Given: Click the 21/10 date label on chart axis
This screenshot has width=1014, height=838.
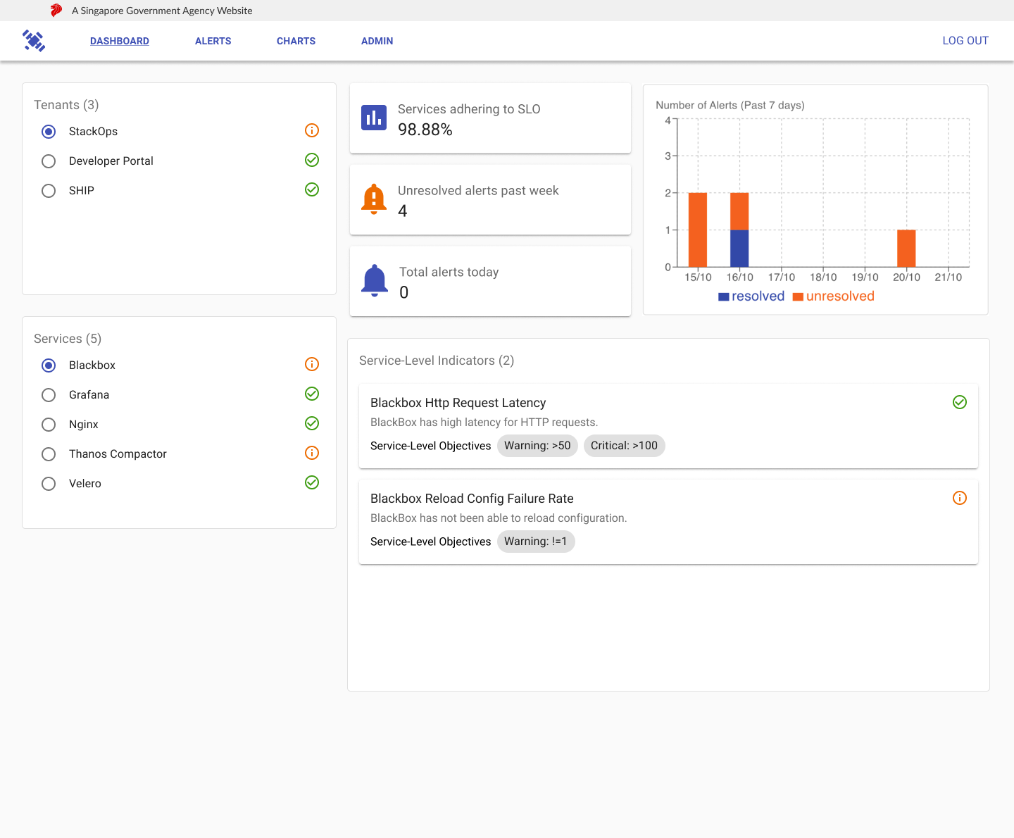Looking at the screenshot, I should 948,277.
